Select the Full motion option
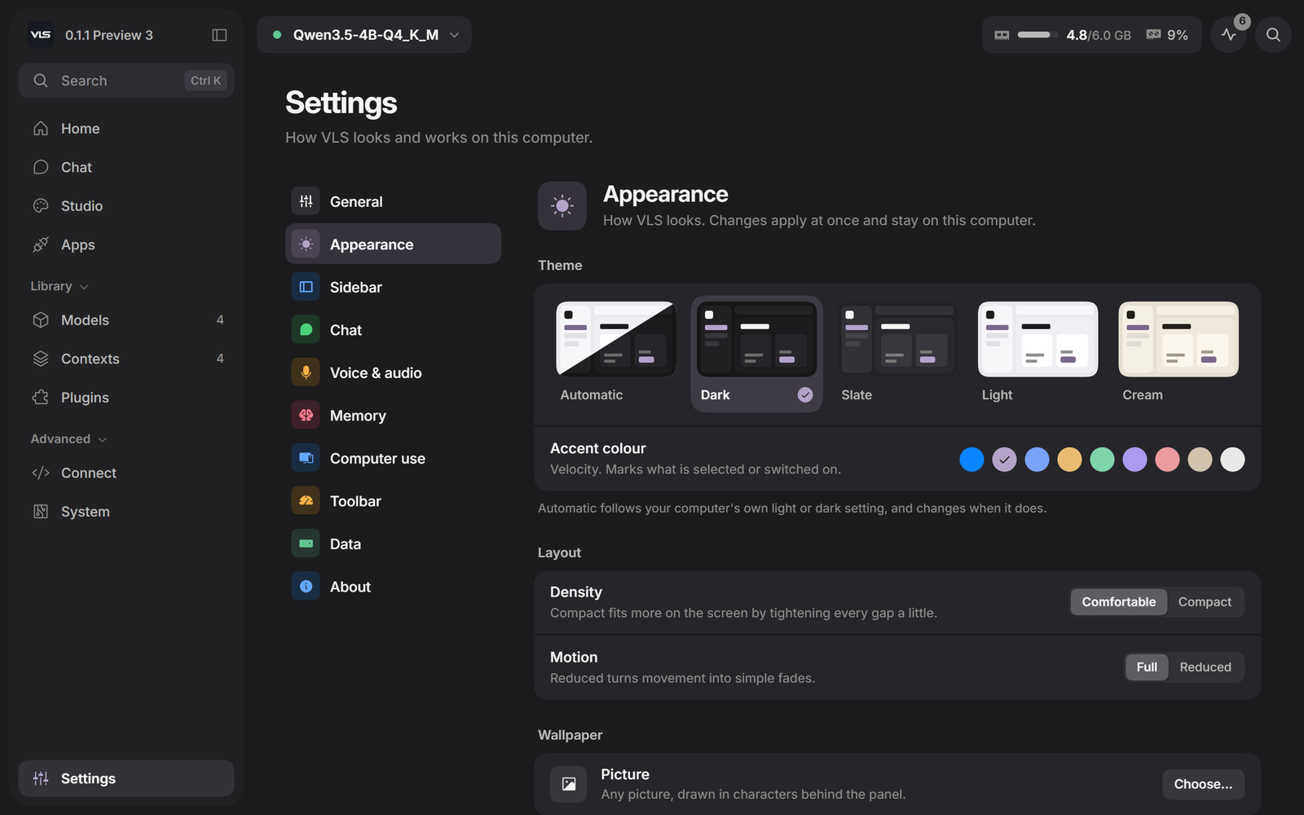The height and width of the screenshot is (815, 1304). [1147, 667]
